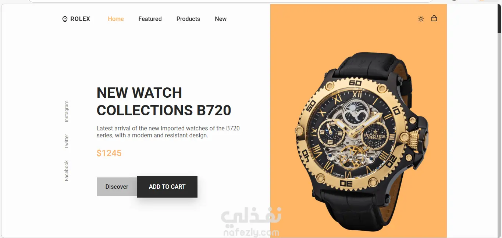
Task: Open the shopping bag cart icon
Action: (x=434, y=18)
